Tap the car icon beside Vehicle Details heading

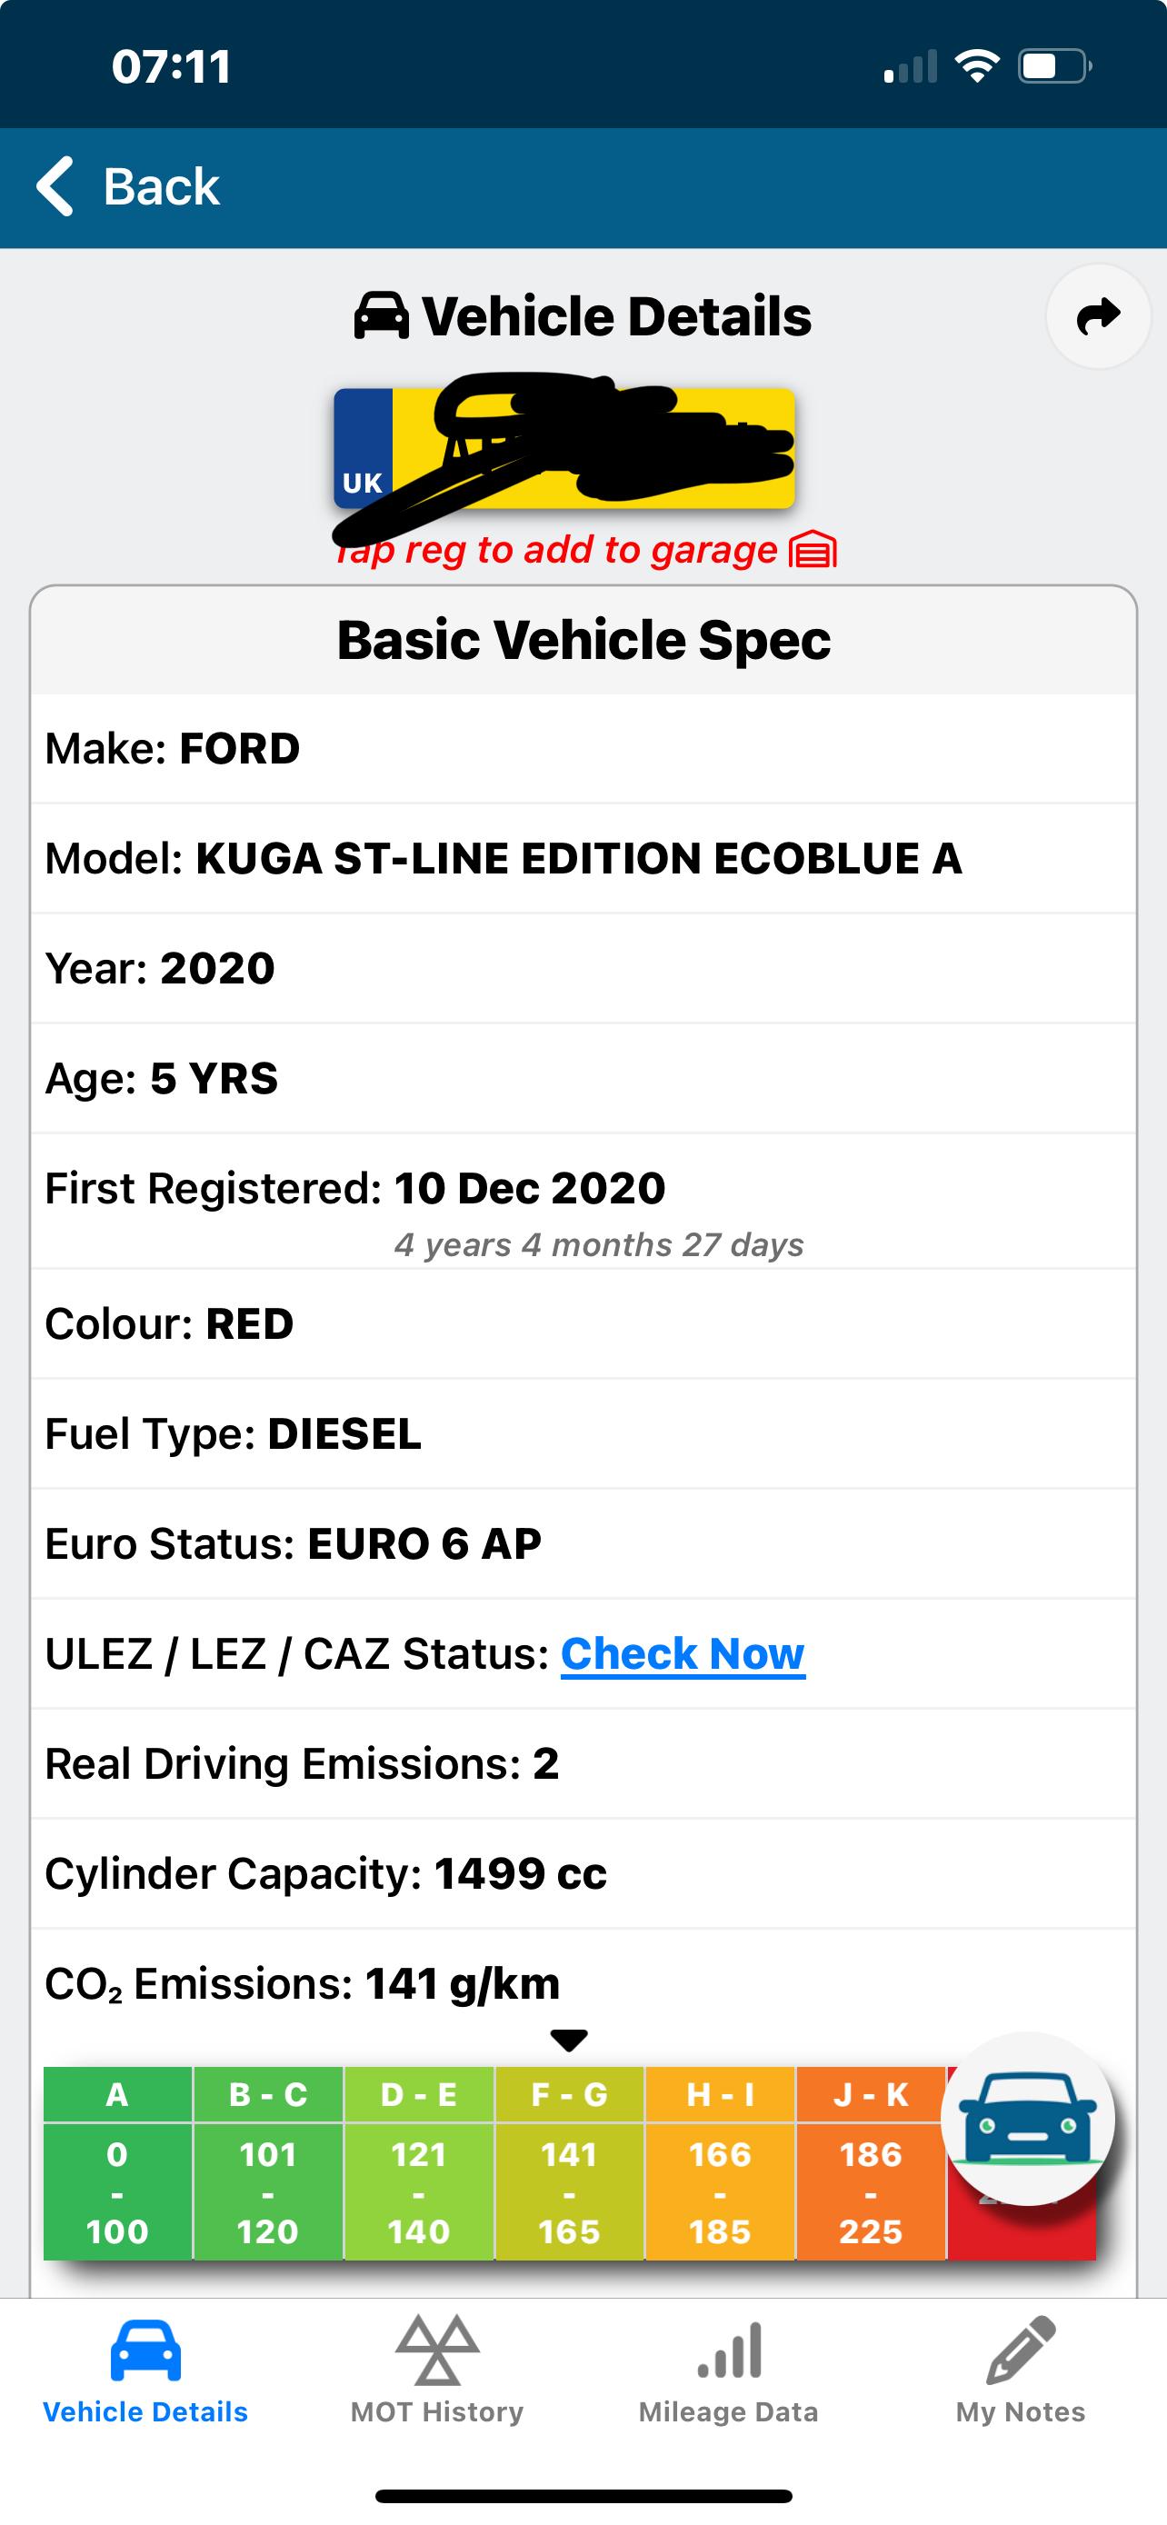pos(381,316)
